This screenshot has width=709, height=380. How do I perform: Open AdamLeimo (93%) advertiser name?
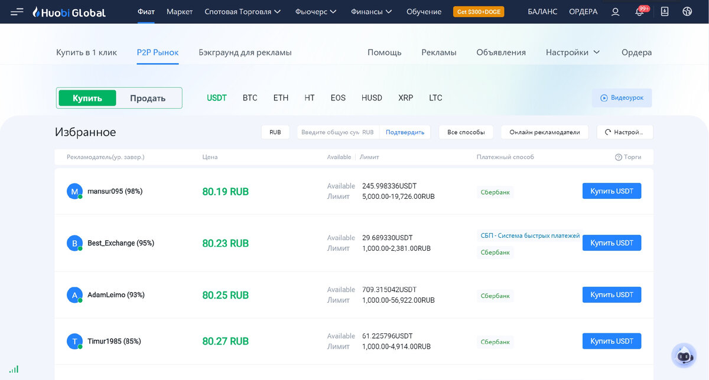116,295
